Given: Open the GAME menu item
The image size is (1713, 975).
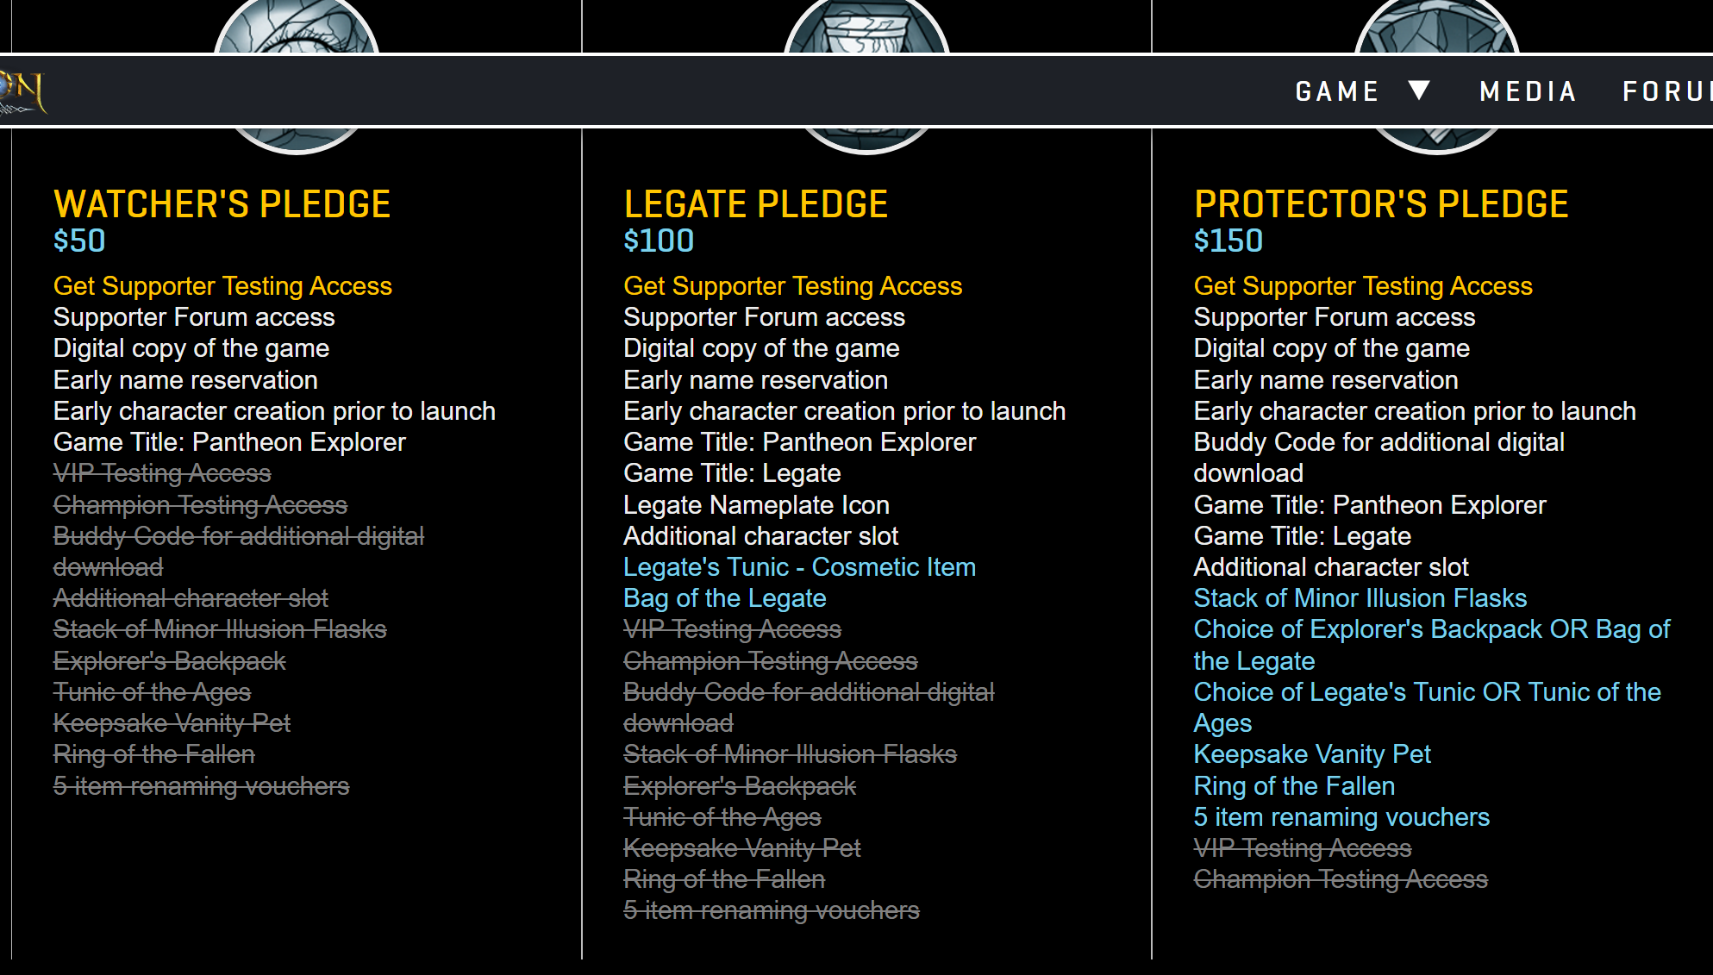Looking at the screenshot, I should click(1337, 91).
